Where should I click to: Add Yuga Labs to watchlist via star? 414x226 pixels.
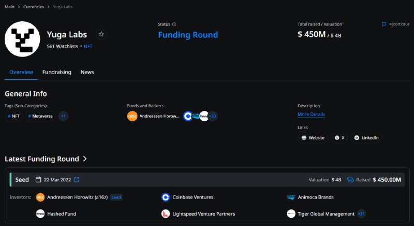(101, 34)
